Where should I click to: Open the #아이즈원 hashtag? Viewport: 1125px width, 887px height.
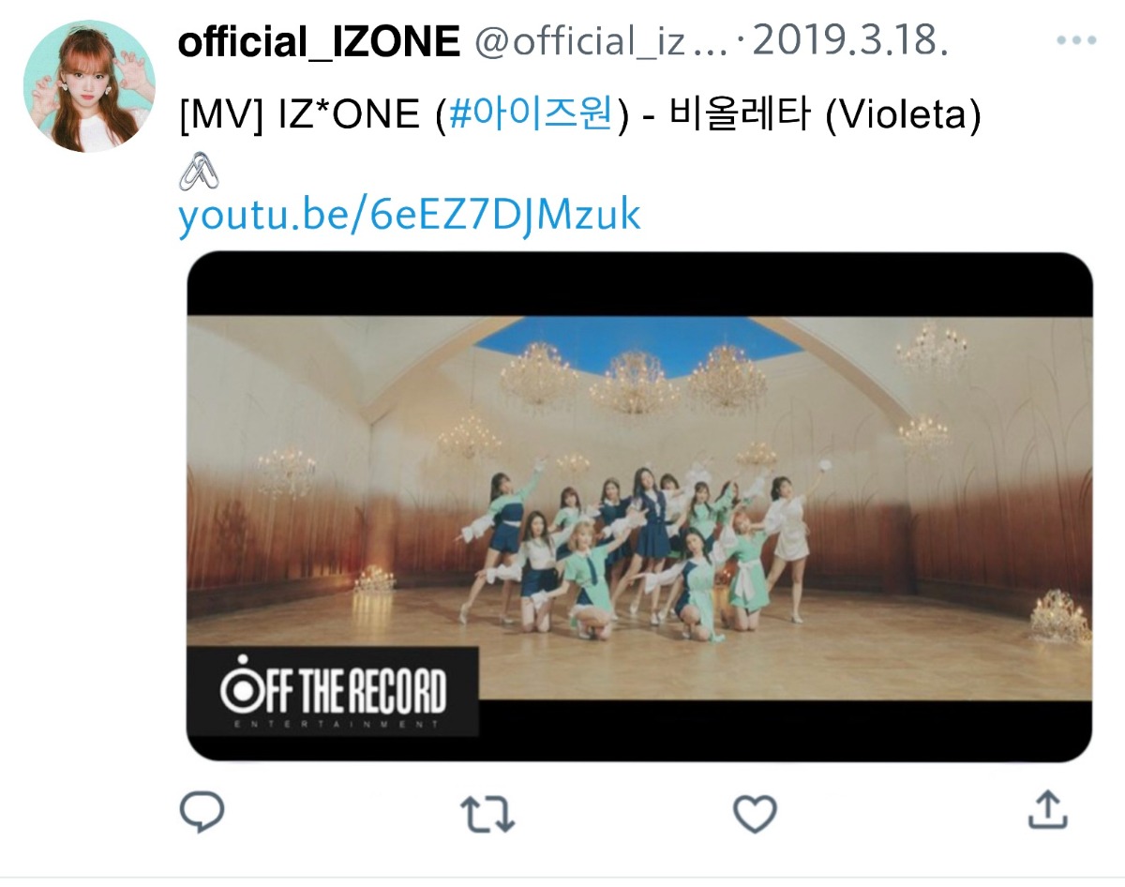[532, 115]
